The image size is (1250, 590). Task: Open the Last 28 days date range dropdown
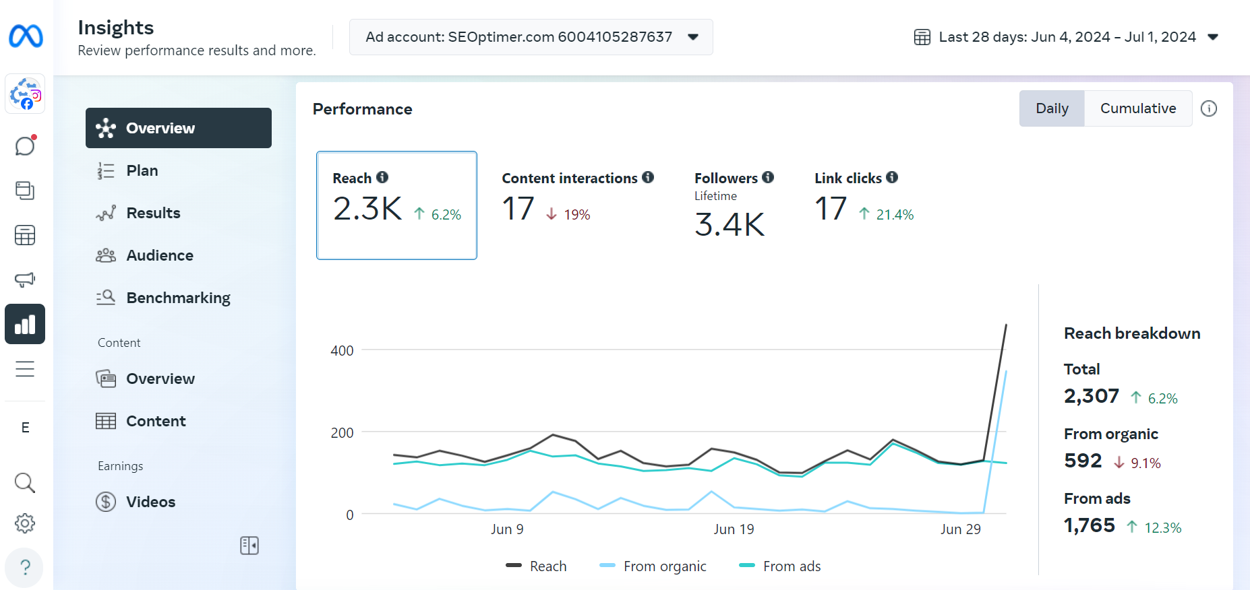(x=1066, y=37)
